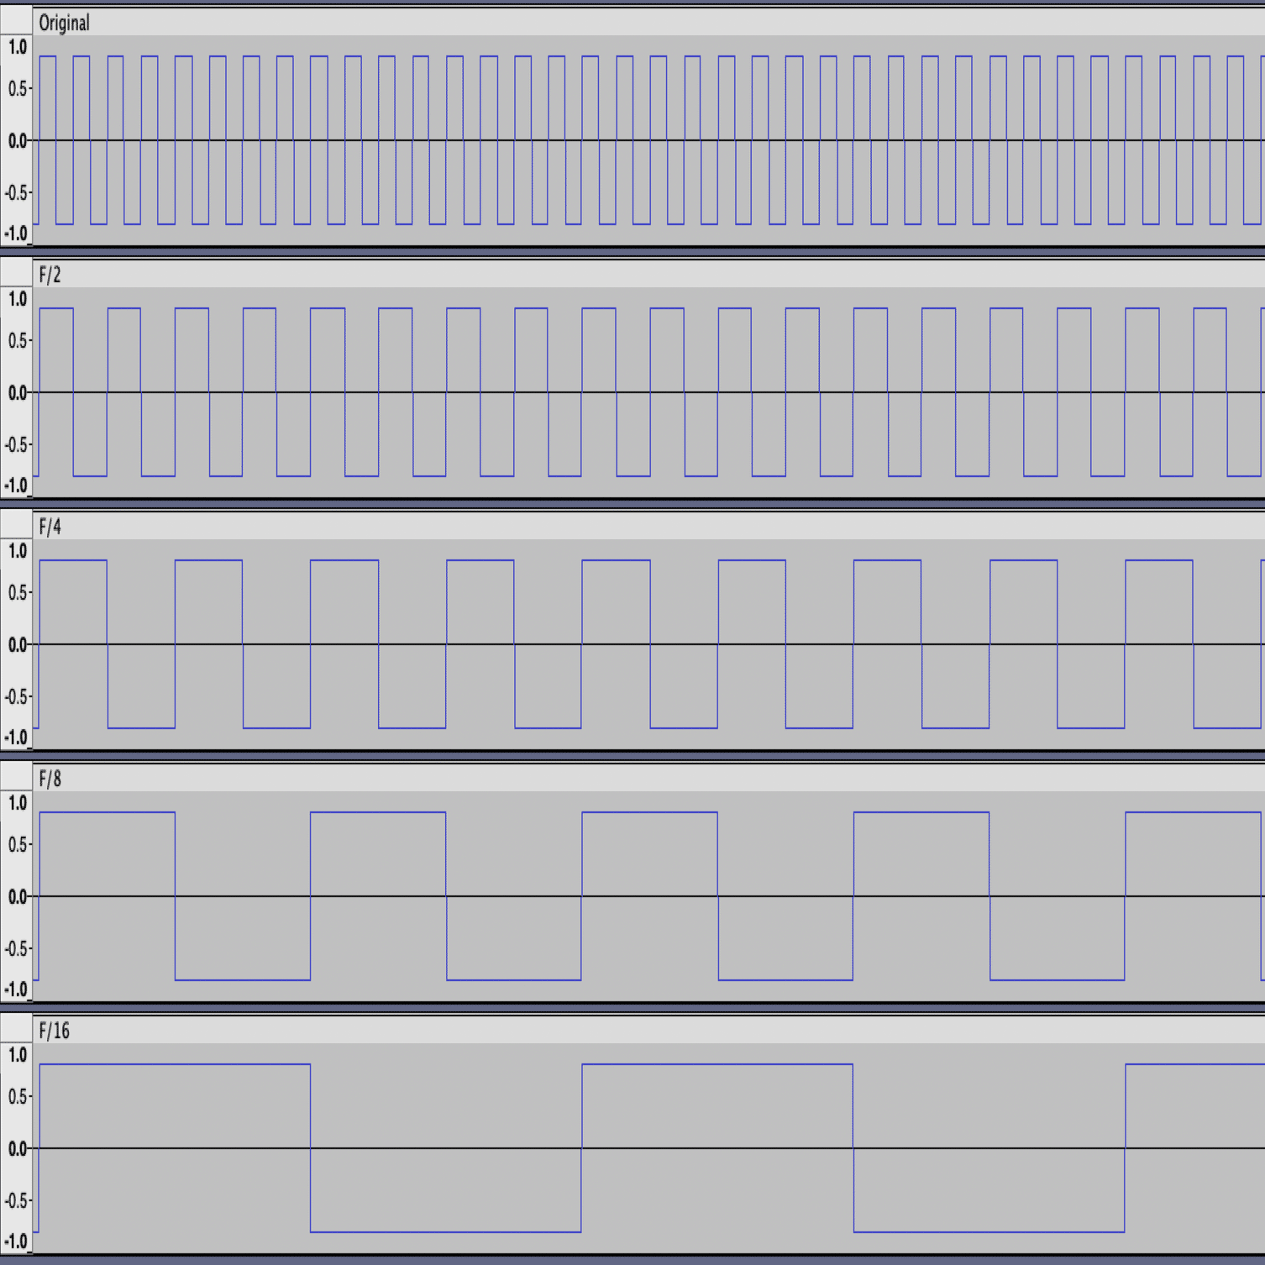
Task: Select the 'F/8' track name label
Action: click(x=50, y=779)
